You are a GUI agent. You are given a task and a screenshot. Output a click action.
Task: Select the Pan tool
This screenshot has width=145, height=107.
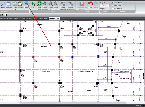[x=33, y=5]
